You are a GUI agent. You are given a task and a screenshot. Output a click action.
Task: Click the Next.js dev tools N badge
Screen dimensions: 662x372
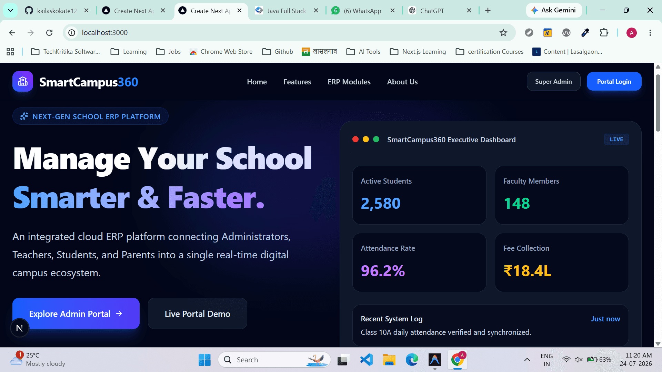pos(19,328)
